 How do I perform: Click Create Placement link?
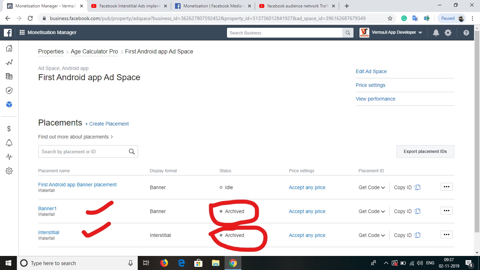[x=107, y=124]
